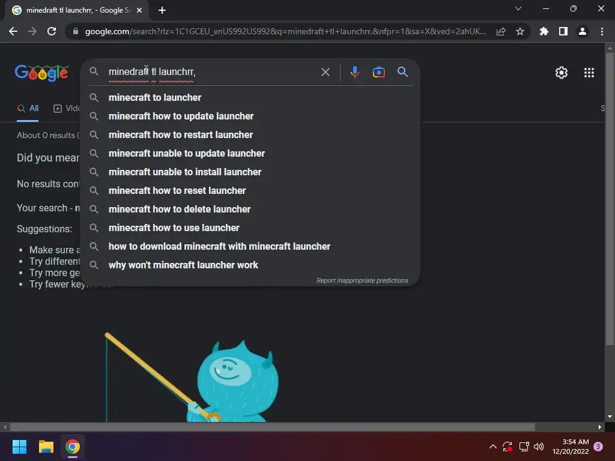Choose 'minecraft how to use launcher' suggestion
615x461 pixels.
(x=250, y=227)
